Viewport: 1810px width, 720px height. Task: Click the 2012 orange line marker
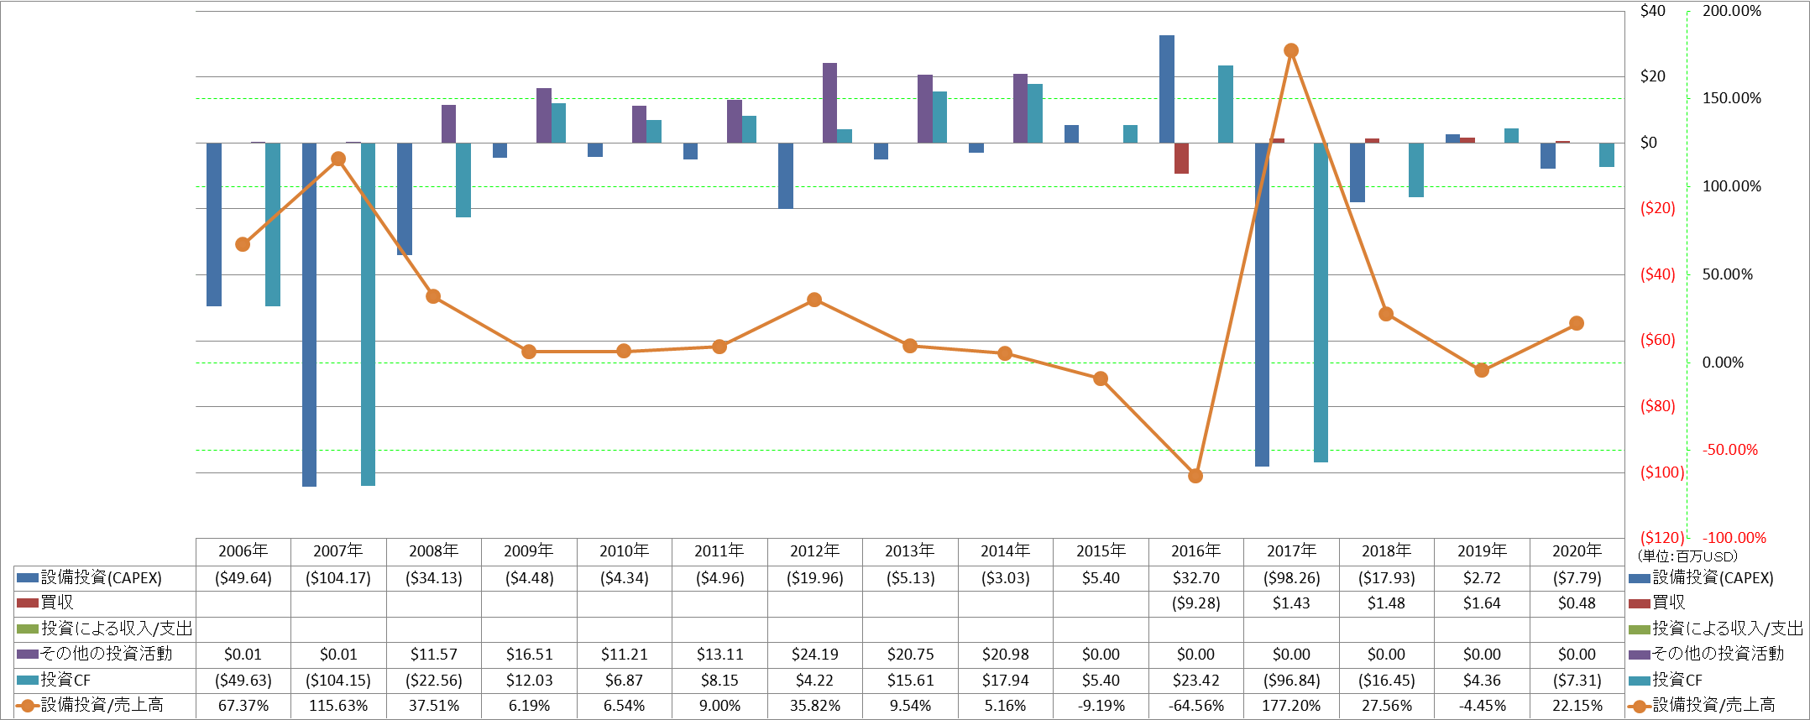pyautogui.click(x=814, y=300)
